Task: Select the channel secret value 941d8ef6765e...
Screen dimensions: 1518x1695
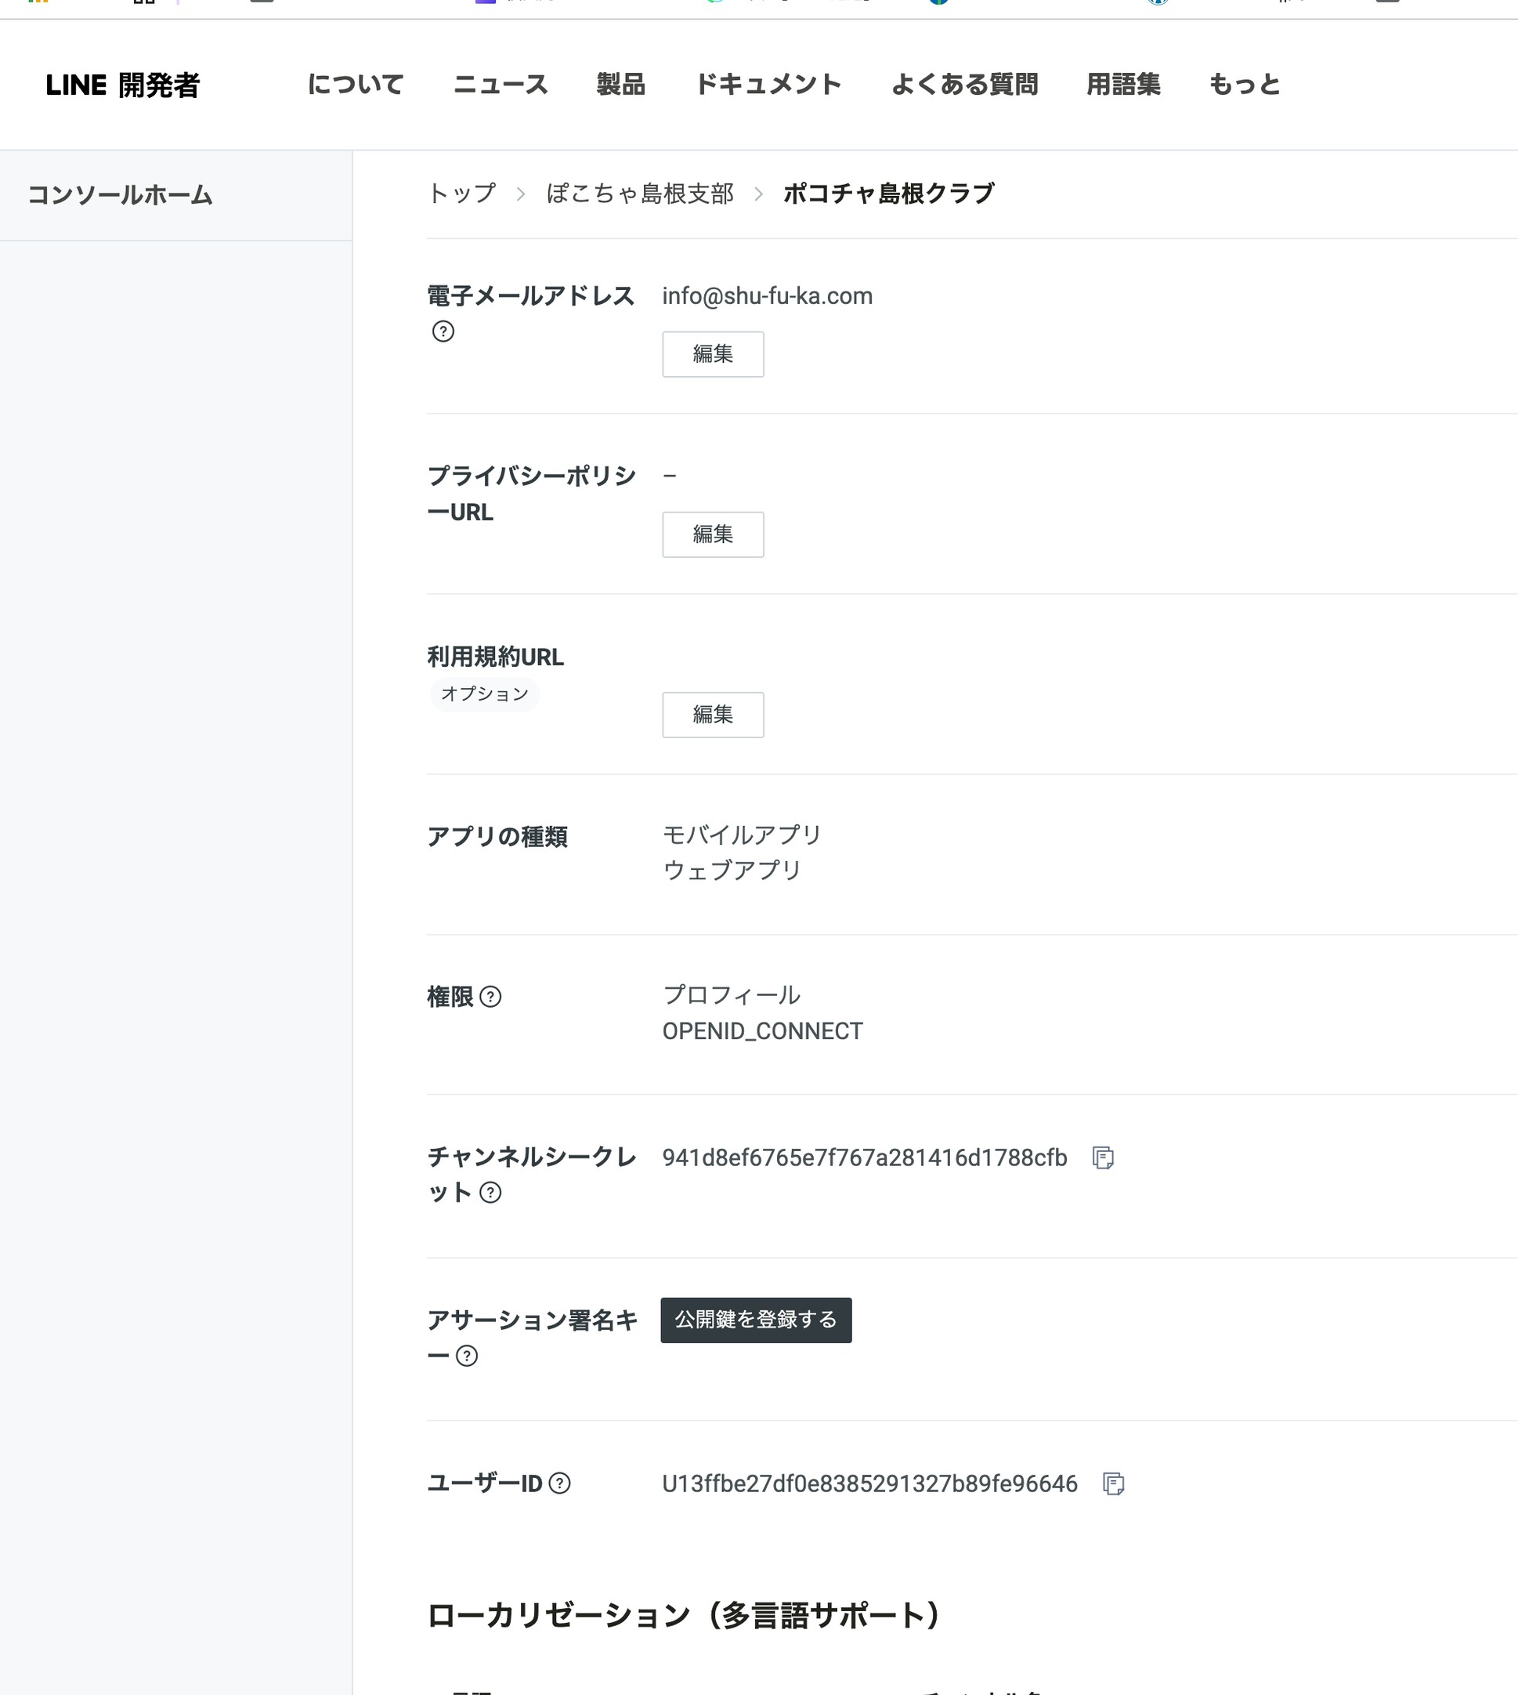Action: (864, 1157)
